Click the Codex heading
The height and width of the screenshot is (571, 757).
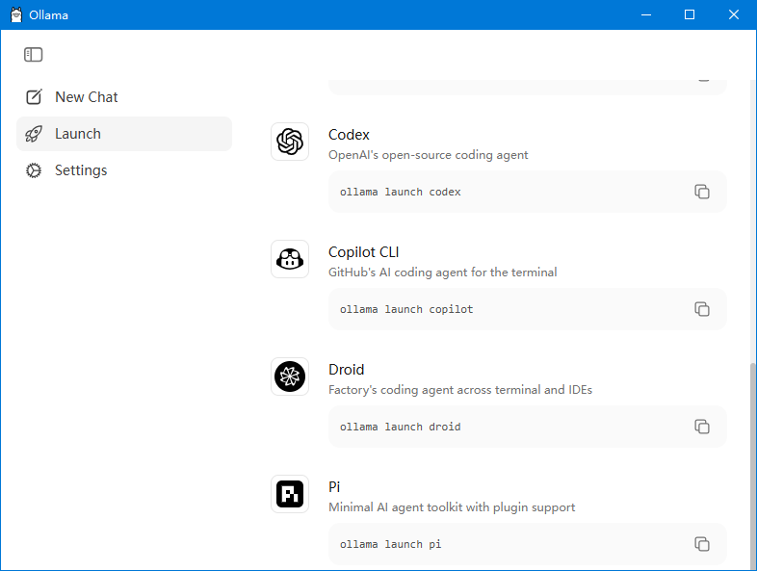(x=349, y=135)
